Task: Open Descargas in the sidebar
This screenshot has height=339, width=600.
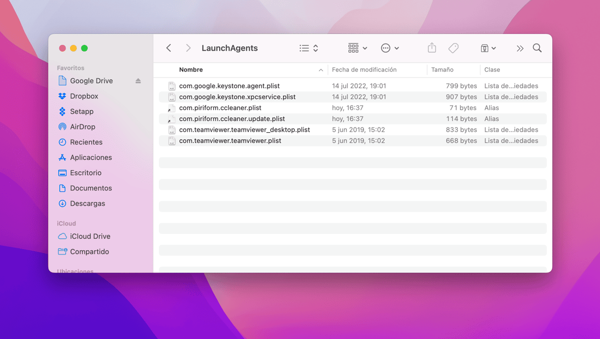Action: click(x=87, y=203)
